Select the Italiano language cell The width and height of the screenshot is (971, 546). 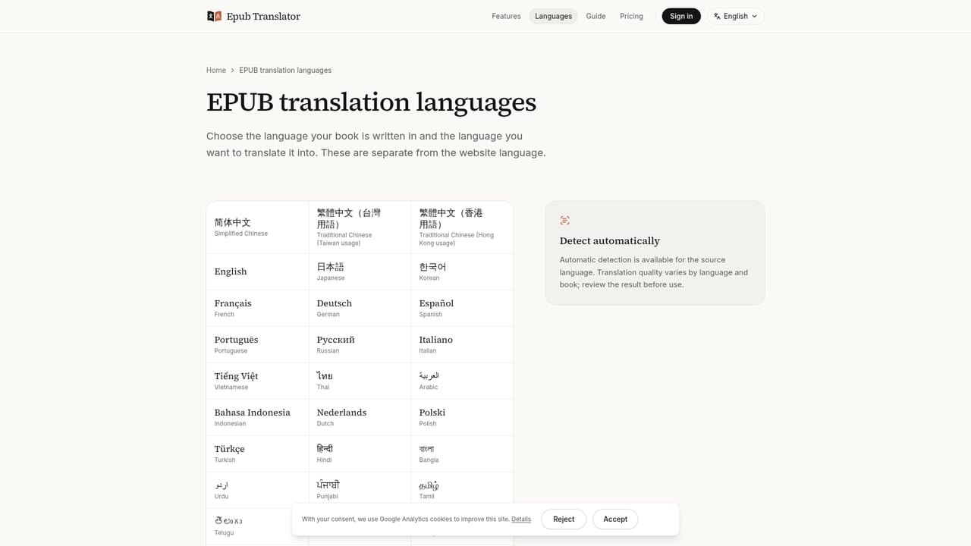click(462, 344)
